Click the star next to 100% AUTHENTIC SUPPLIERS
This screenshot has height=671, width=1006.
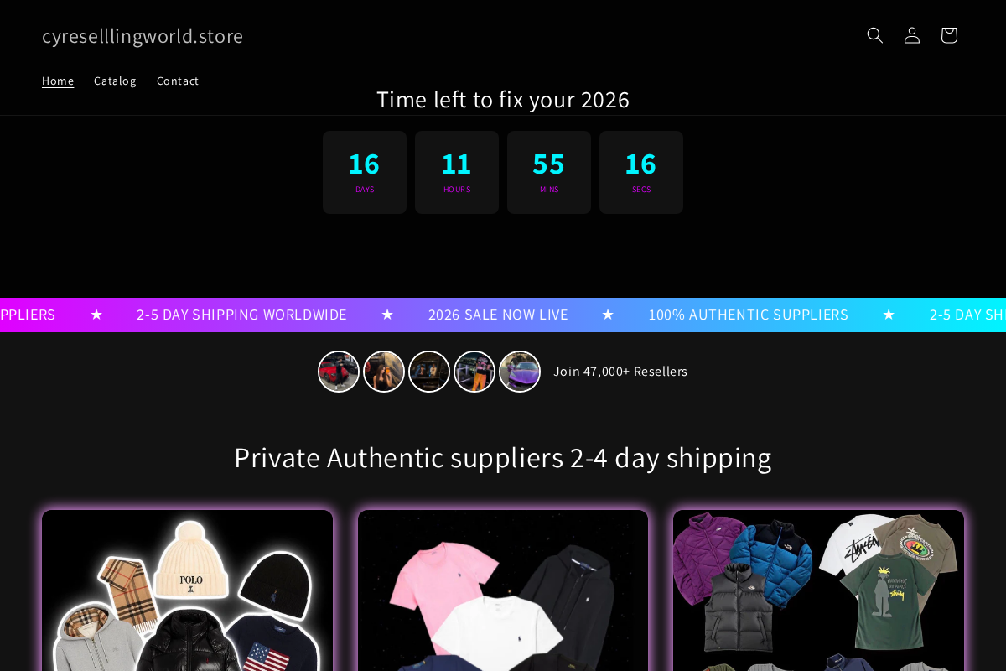pos(889,315)
